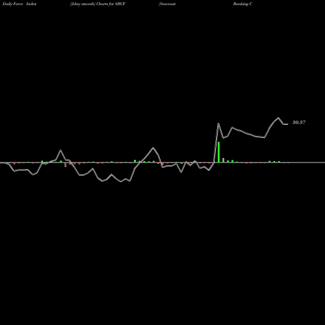Click the largest red negative bar
325x325 pixels.
click(x=65, y=164)
